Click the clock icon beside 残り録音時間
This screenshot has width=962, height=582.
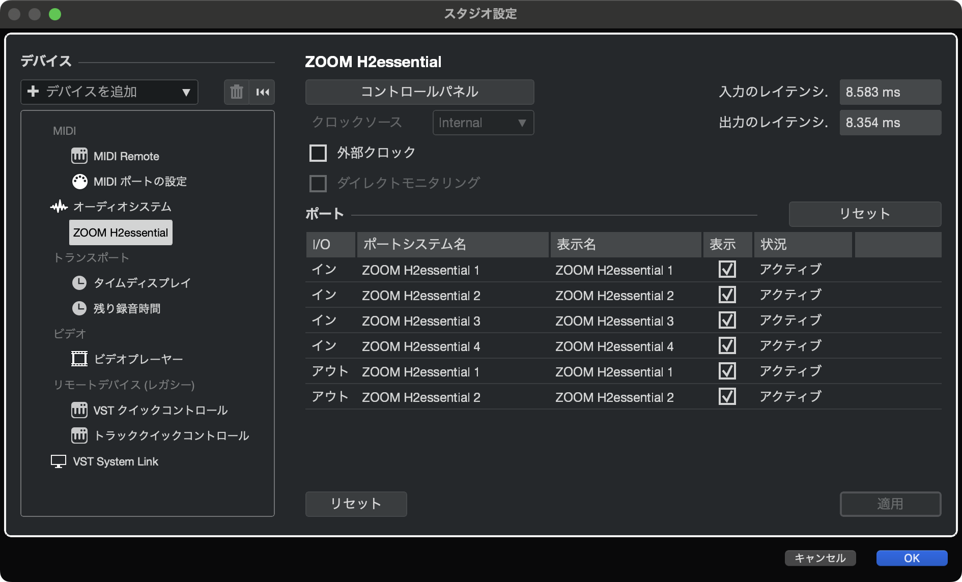tap(79, 308)
